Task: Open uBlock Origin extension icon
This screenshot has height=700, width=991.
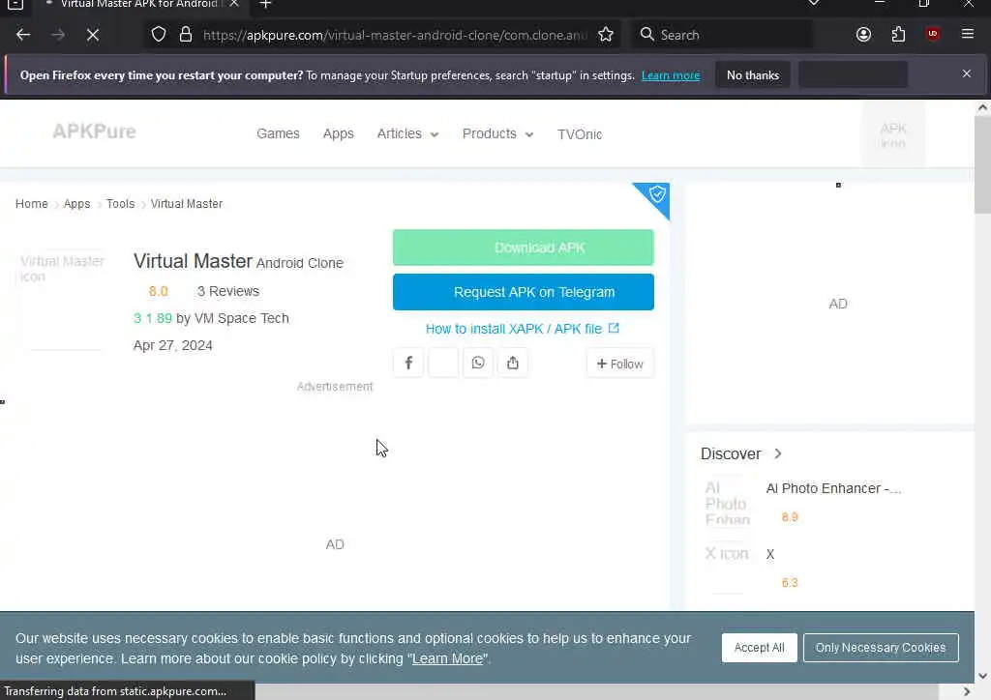Action: pyautogui.click(x=933, y=35)
